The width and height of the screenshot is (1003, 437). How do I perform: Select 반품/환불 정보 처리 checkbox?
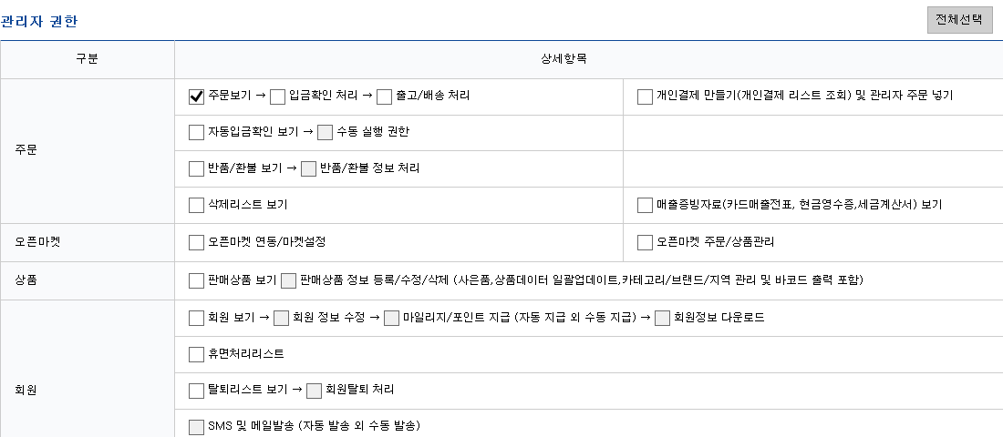(x=308, y=169)
